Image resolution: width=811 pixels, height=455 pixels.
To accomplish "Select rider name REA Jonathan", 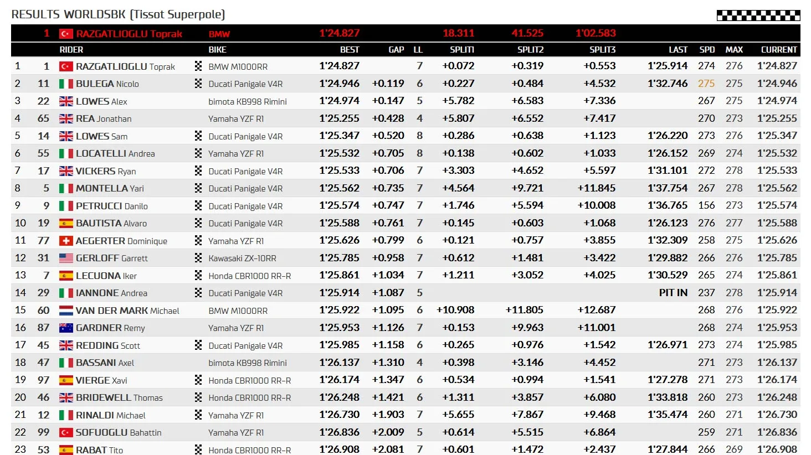I will (104, 118).
